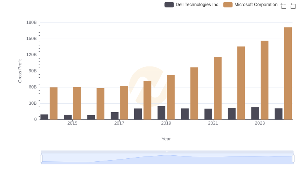Click the 2023 x-axis label

pyautogui.click(x=260, y=123)
